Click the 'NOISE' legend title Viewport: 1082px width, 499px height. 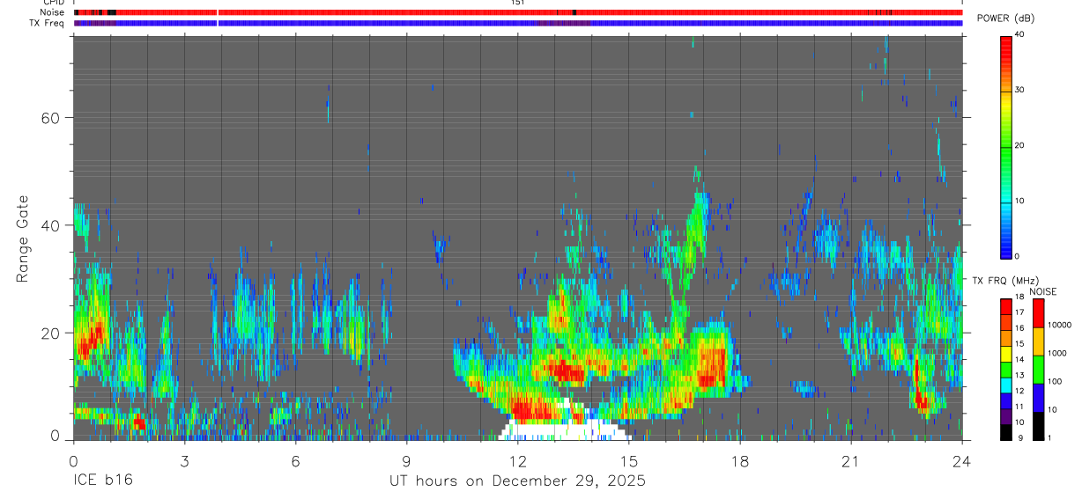(x=1042, y=291)
